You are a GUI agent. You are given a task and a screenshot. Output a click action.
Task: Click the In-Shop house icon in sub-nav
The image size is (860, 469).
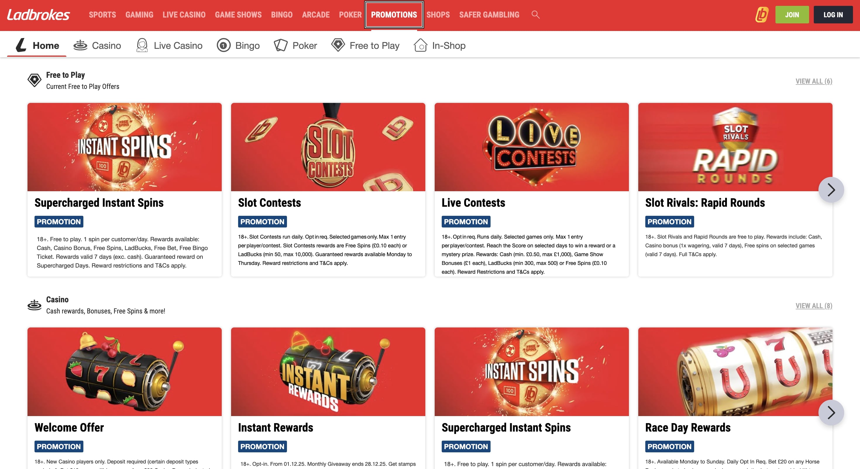[420, 45]
